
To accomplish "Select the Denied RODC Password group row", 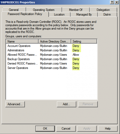I will click(x=52, y=64).
